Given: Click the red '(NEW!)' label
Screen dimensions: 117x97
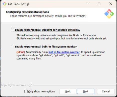Looking at the screenshot, I should [x=21, y=52].
